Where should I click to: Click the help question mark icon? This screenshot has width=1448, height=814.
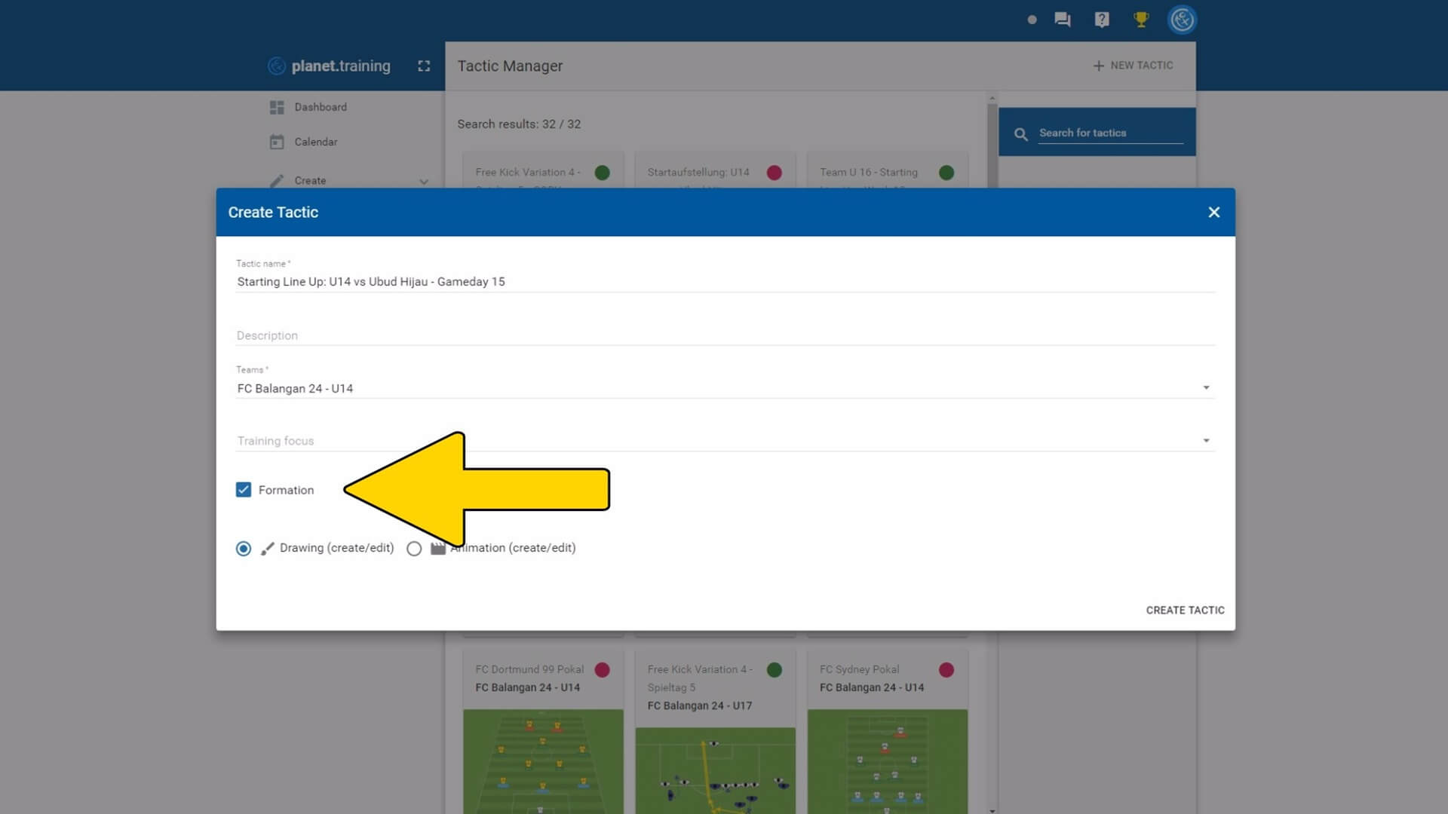[1102, 20]
